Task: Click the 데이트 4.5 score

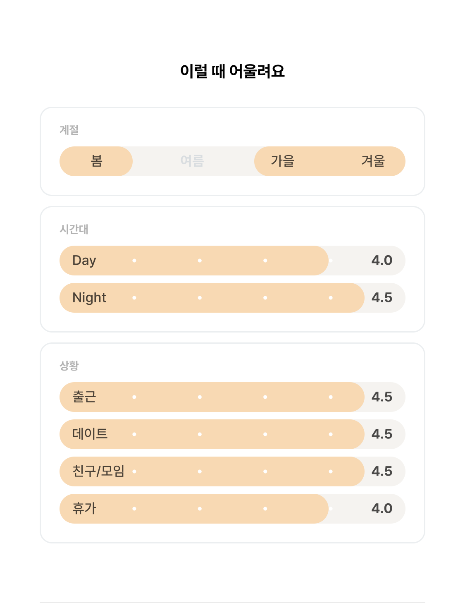Action: pyautogui.click(x=382, y=434)
